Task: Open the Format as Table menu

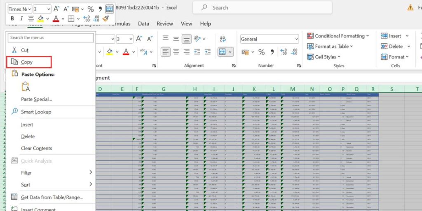Action: (x=330, y=46)
